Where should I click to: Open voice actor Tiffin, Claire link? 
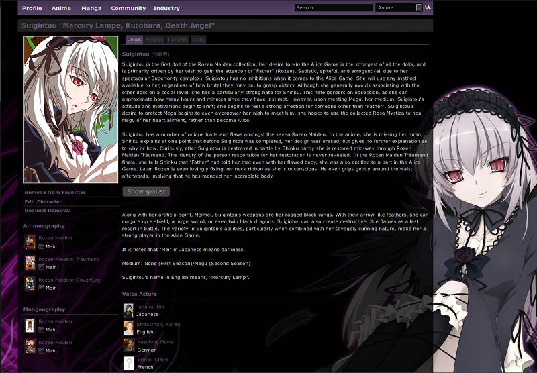(153, 360)
